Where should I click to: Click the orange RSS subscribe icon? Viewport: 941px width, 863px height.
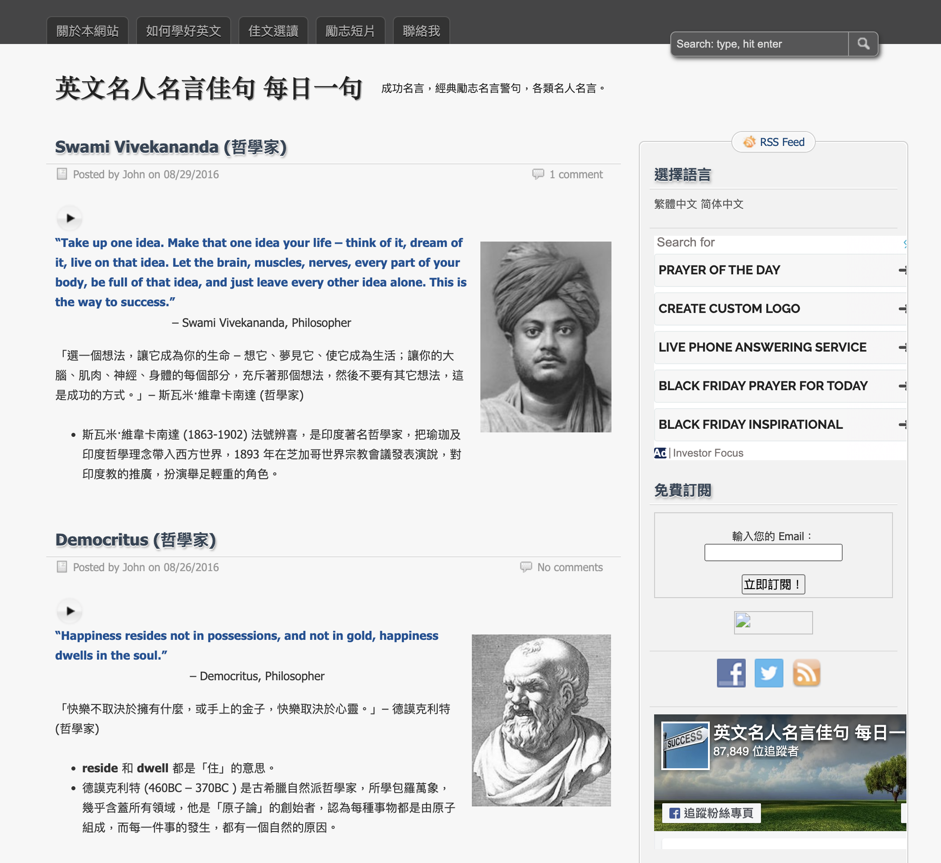806,673
